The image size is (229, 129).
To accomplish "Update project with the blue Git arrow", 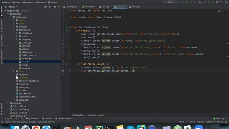I will click(205, 2).
